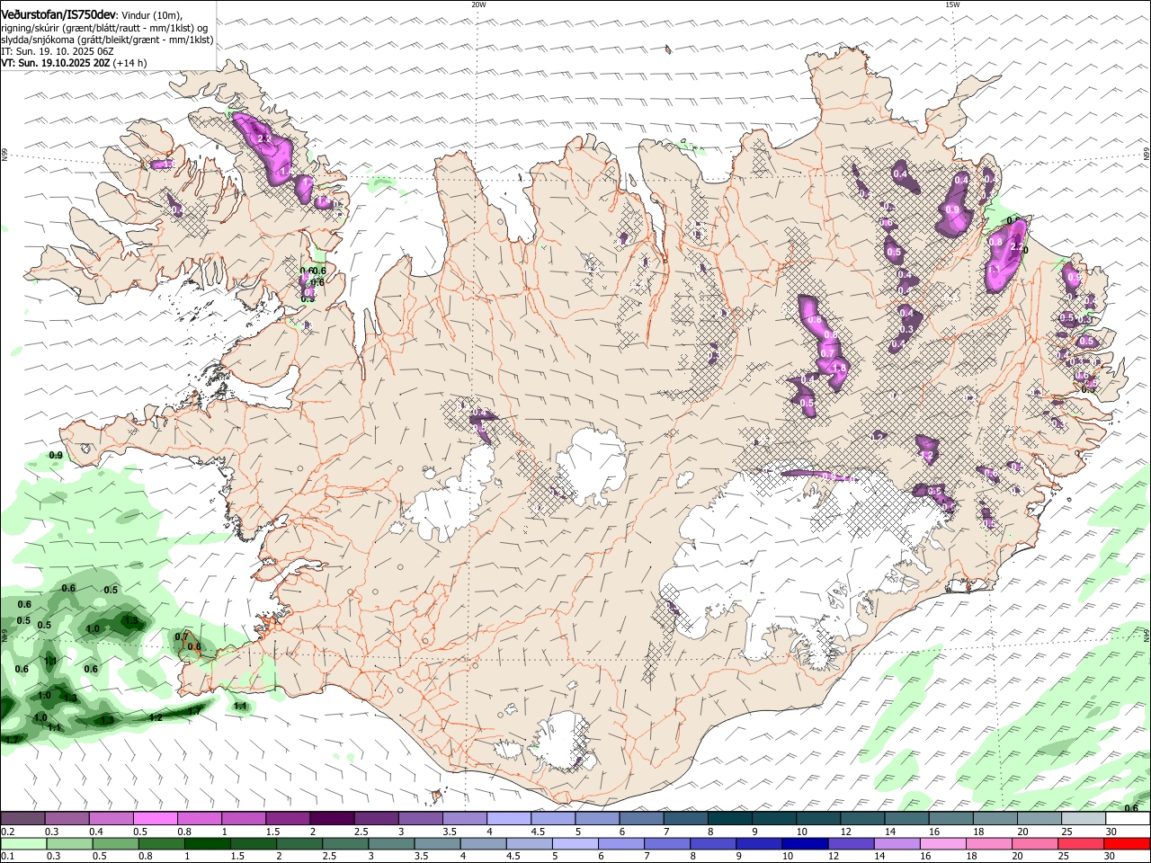Image resolution: width=1151 pixels, height=863 pixels.
Task: Click the 0.7 value on the Reykjanes peninsula tip
Action: (182, 636)
